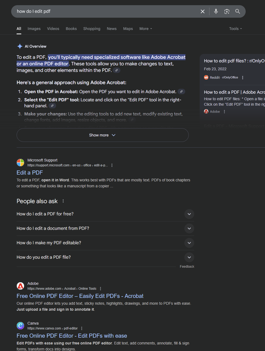
Task: Open the Tools dropdown
Action: pos(236,29)
